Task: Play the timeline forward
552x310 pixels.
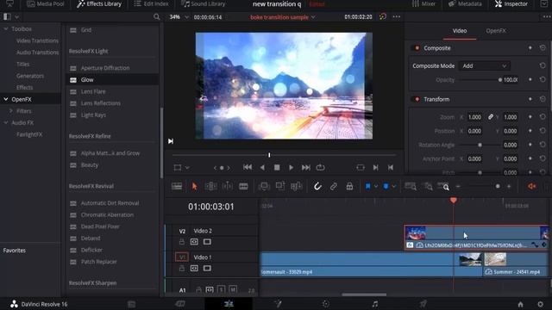Action: [x=291, y=168]
